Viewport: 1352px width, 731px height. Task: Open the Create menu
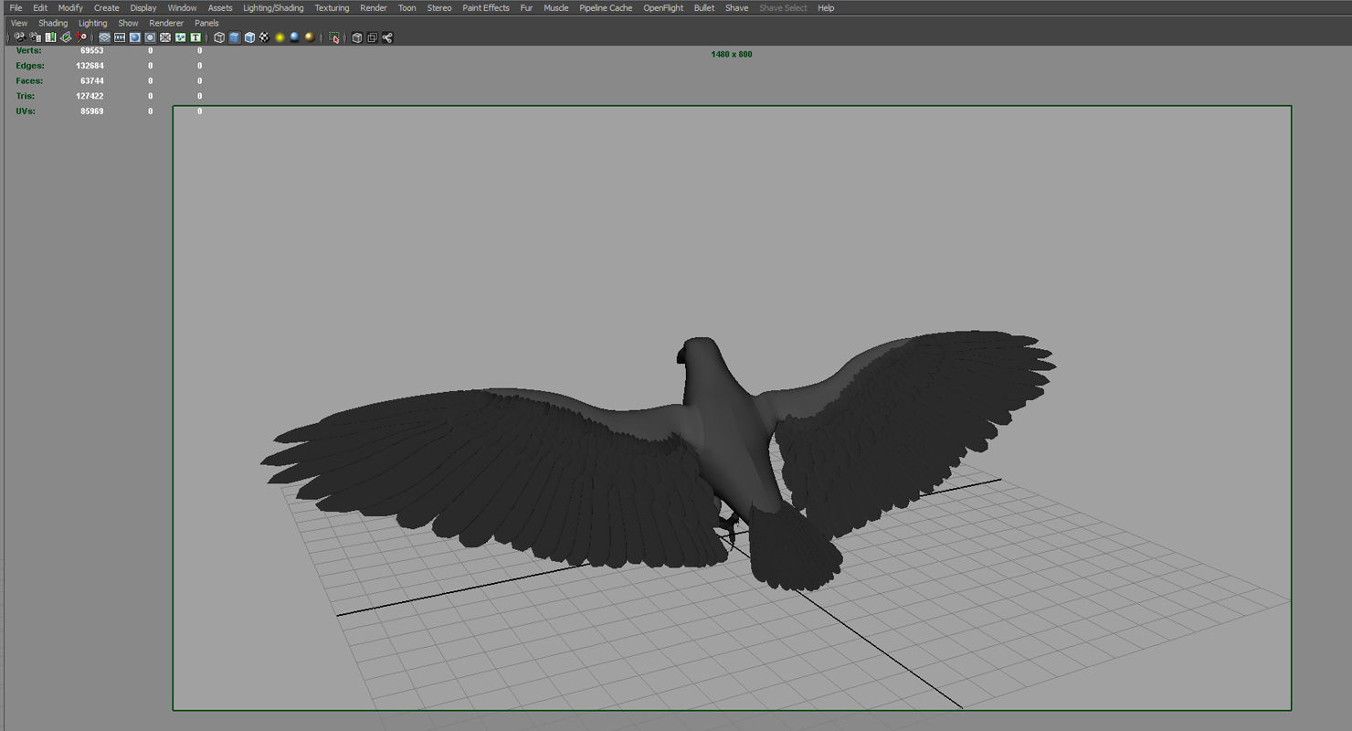pos(106,7)
